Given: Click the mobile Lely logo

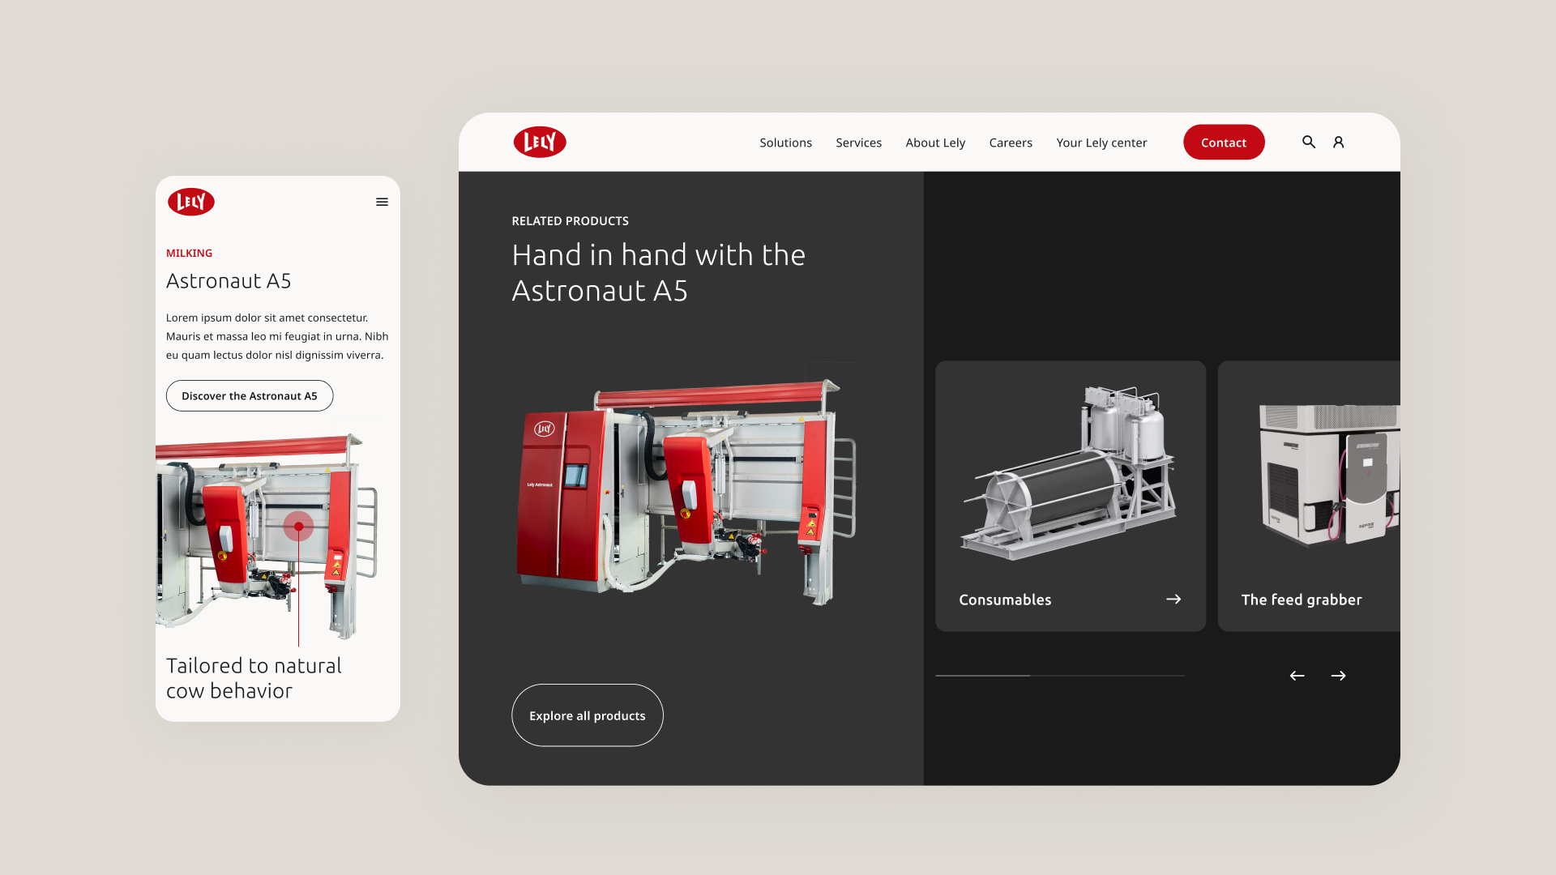Looking at the screenshot, I should [x=191, y=202].
